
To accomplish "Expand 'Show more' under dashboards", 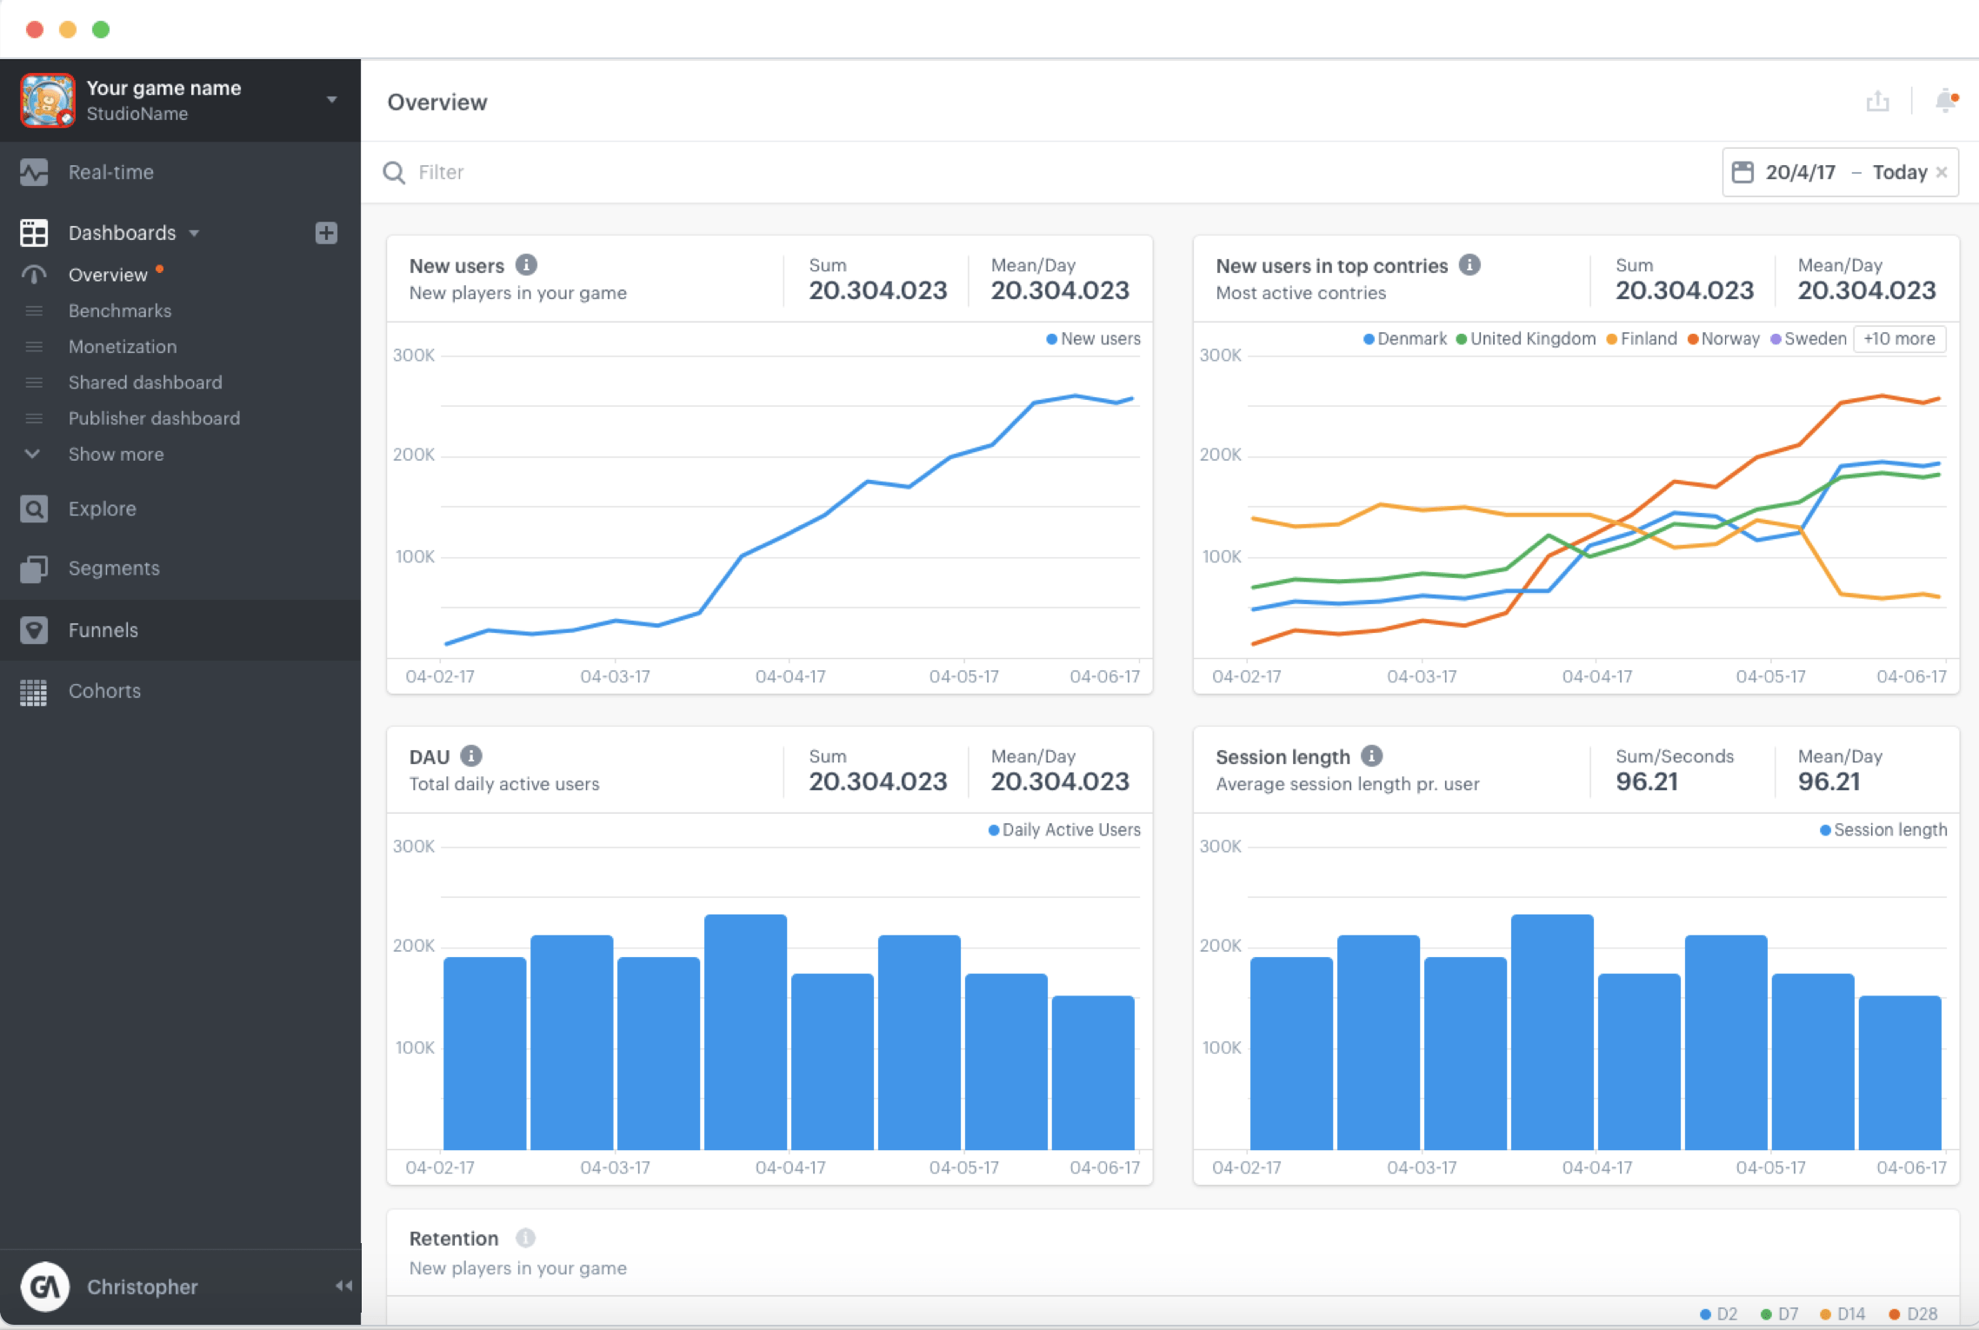I will (x=116, y=454).
